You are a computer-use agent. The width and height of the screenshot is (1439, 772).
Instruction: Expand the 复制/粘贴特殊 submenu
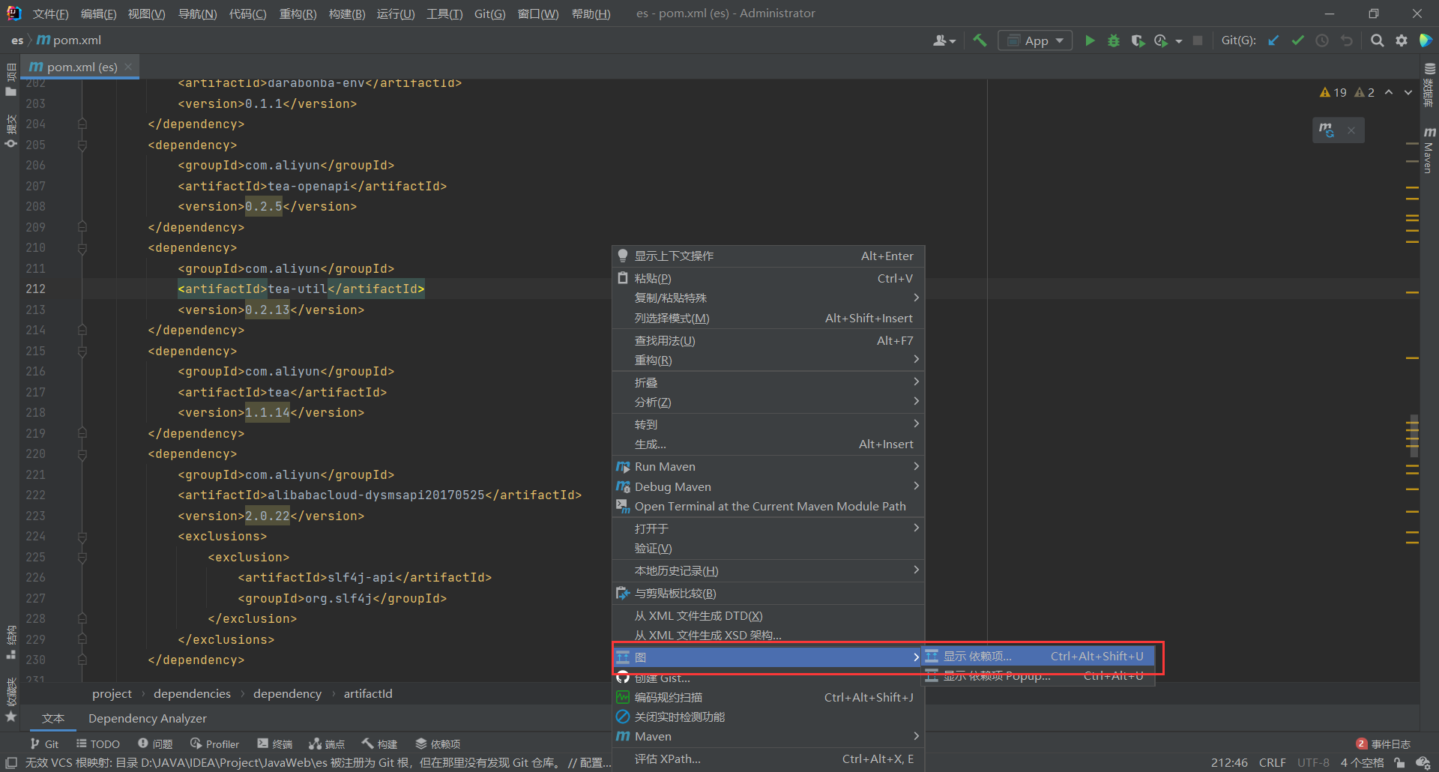point(768,298)
